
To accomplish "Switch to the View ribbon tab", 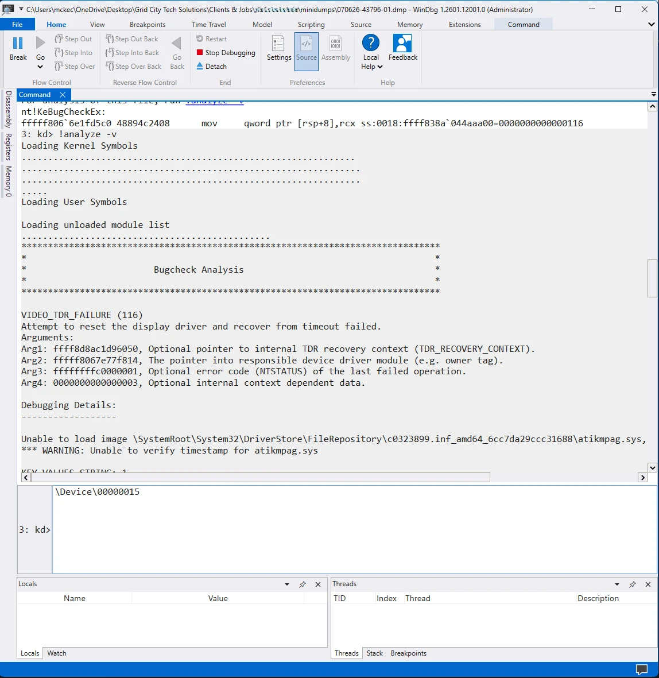I will click(97, 25).
